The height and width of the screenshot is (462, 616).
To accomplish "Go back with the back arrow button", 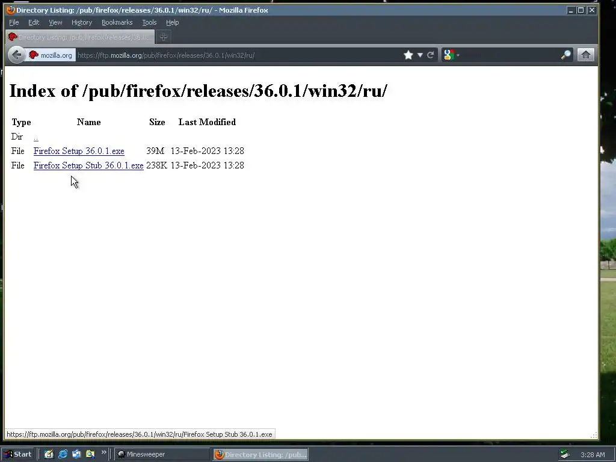I will pos(16,55).
